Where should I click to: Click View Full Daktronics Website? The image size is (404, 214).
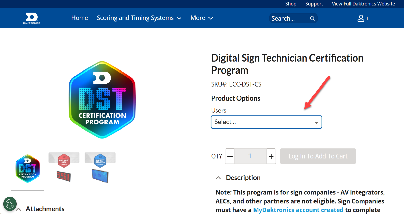coord(363,4)
